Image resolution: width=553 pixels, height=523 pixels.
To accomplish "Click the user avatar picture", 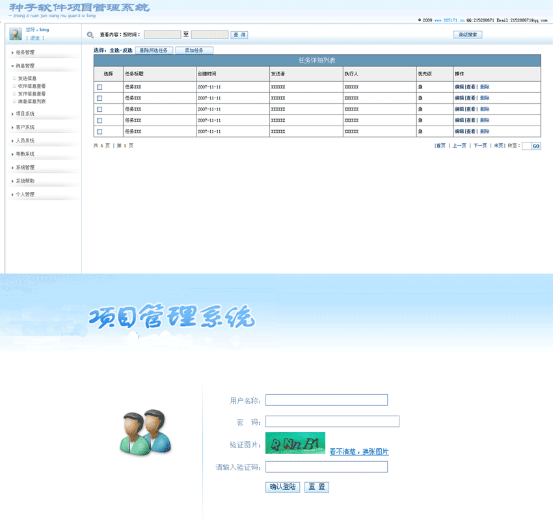I will (x=15, y=34).
